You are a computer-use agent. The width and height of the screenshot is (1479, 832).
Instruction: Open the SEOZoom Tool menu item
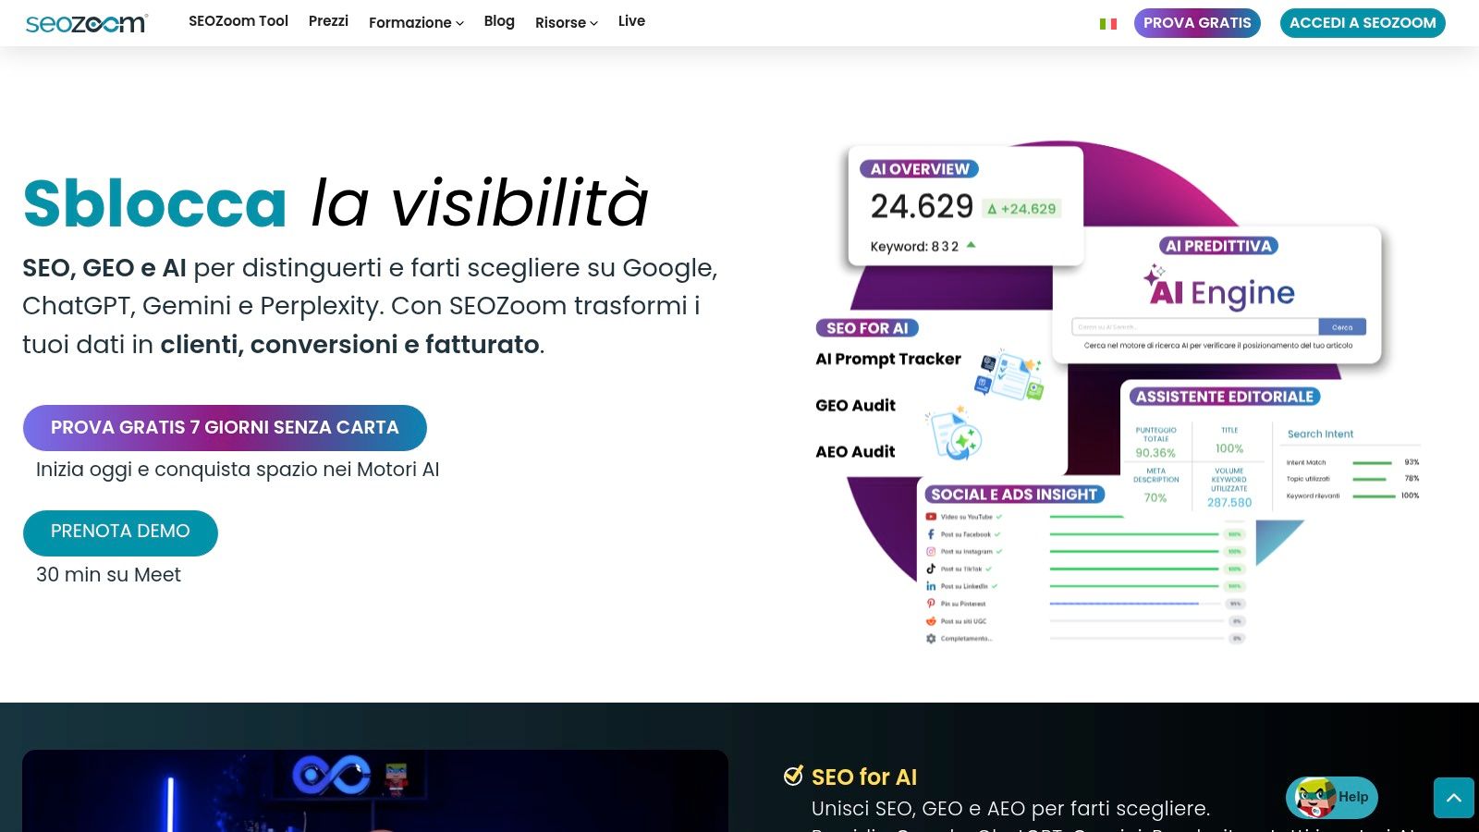(238, 20)
